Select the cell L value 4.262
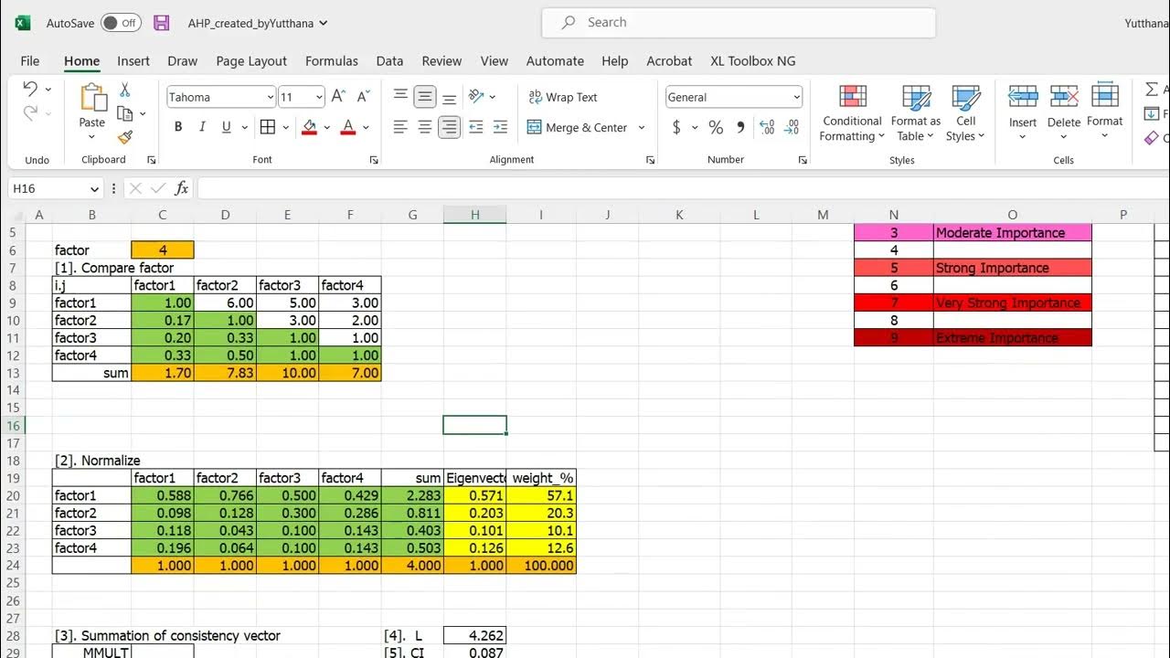This screenshot has height=658, width=1170. (x=475, y=635)
